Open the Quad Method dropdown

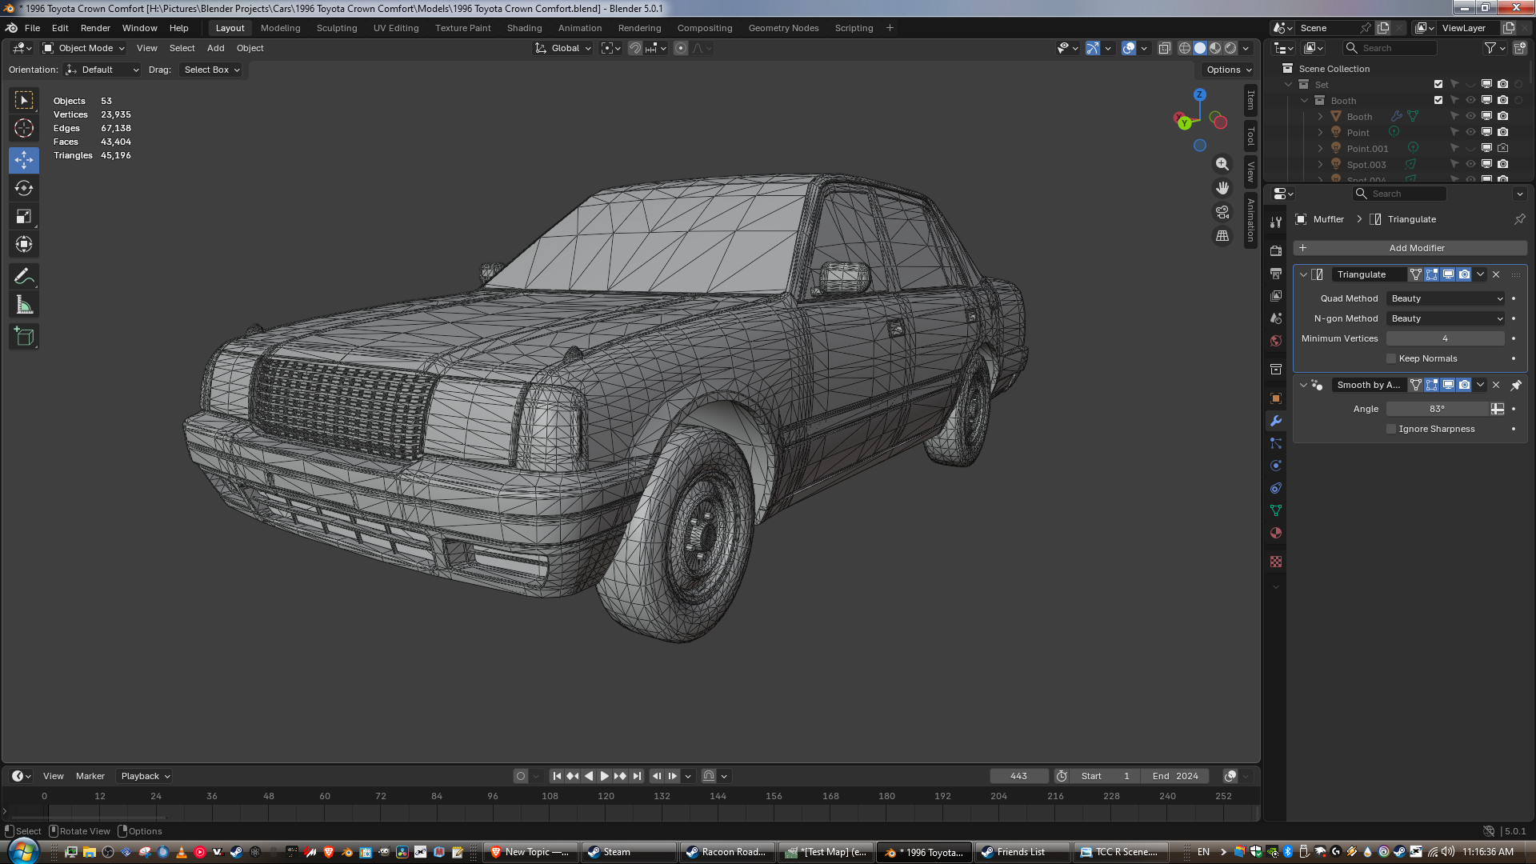tap(1446, 298)
